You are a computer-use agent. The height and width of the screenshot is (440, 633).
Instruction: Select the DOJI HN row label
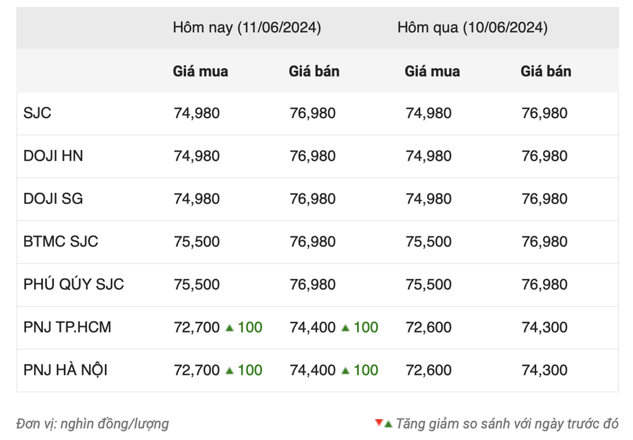point(53,156)
